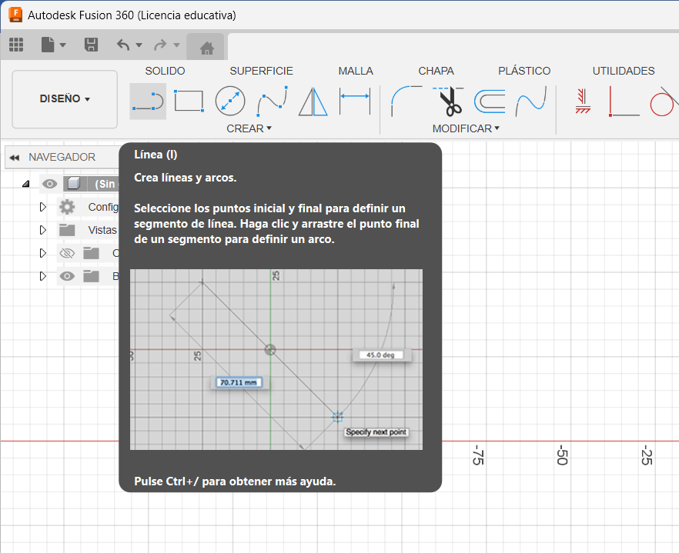
Task: Expand the last browser folder node
Action: coord(42,275)
